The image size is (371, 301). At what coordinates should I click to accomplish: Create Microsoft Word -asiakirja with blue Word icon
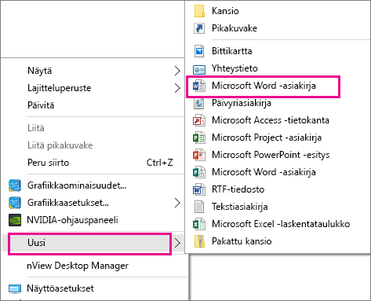[199, 86]
